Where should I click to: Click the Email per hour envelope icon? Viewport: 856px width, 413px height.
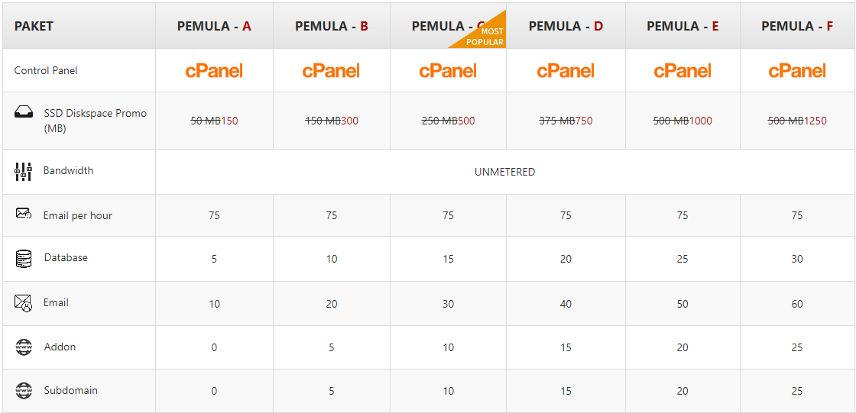[24, 215]
